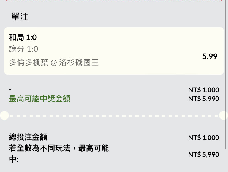Click the NT$ 5,990 payout beside the green label
Image resolution: width=228 pixels, height=172 pixels.
203,99
